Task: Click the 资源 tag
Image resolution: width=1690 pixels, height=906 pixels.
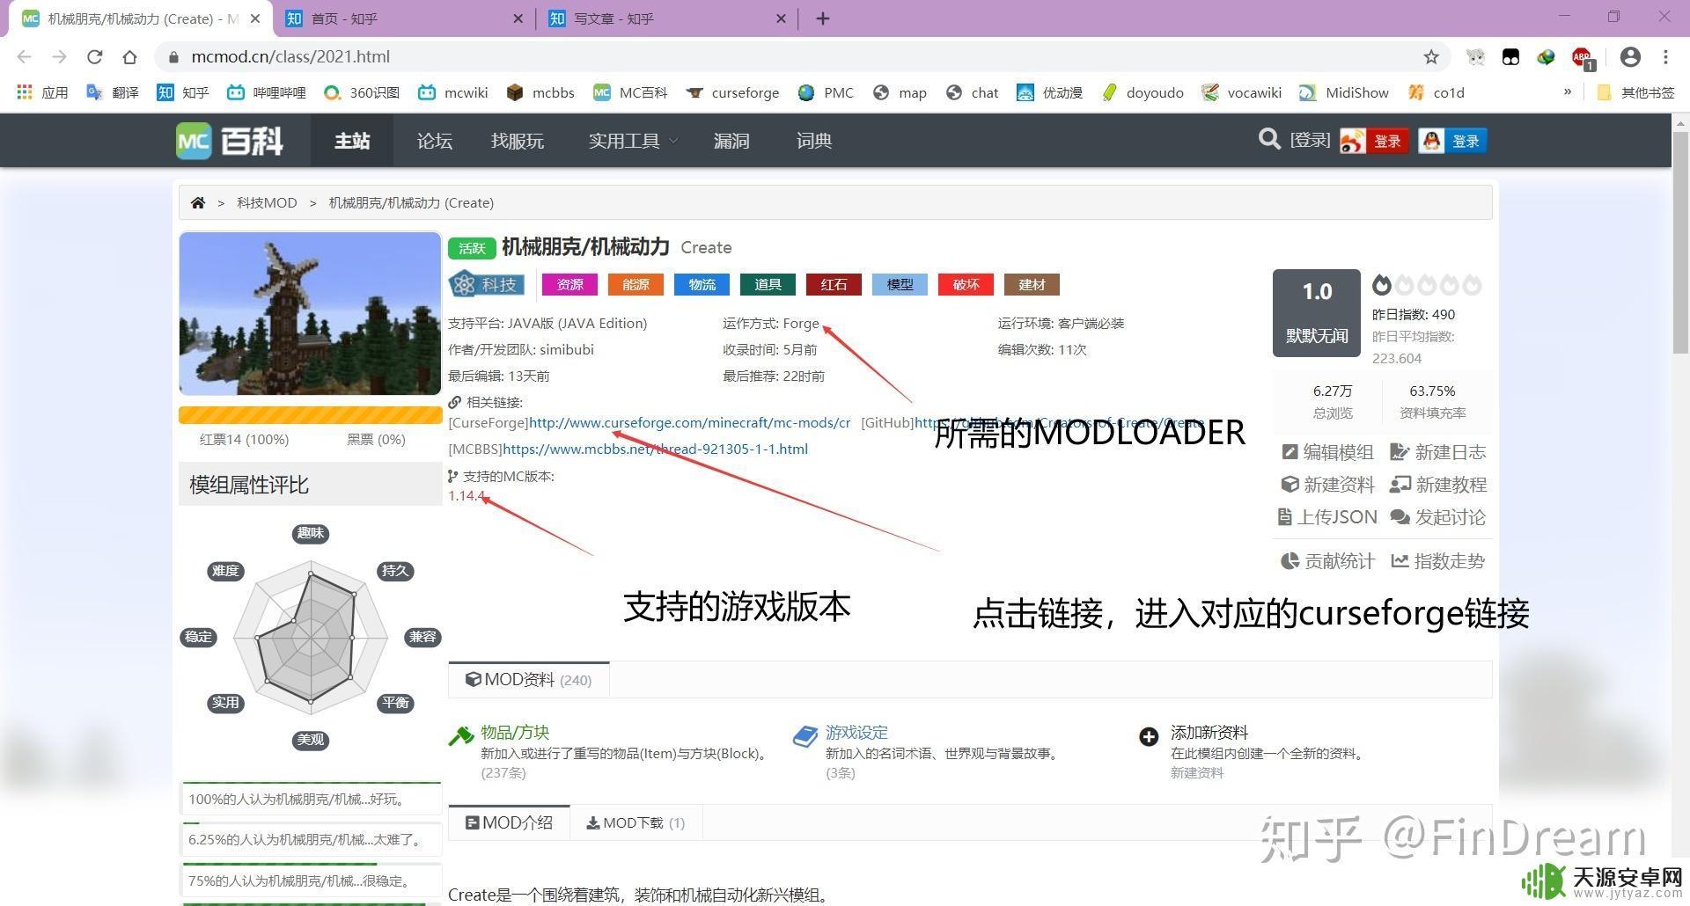Action: [569, 284]
